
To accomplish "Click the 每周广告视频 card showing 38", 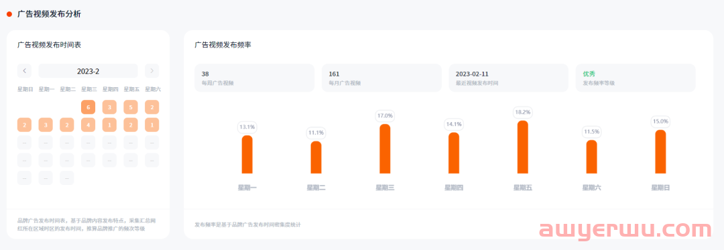I will point(255,78).
